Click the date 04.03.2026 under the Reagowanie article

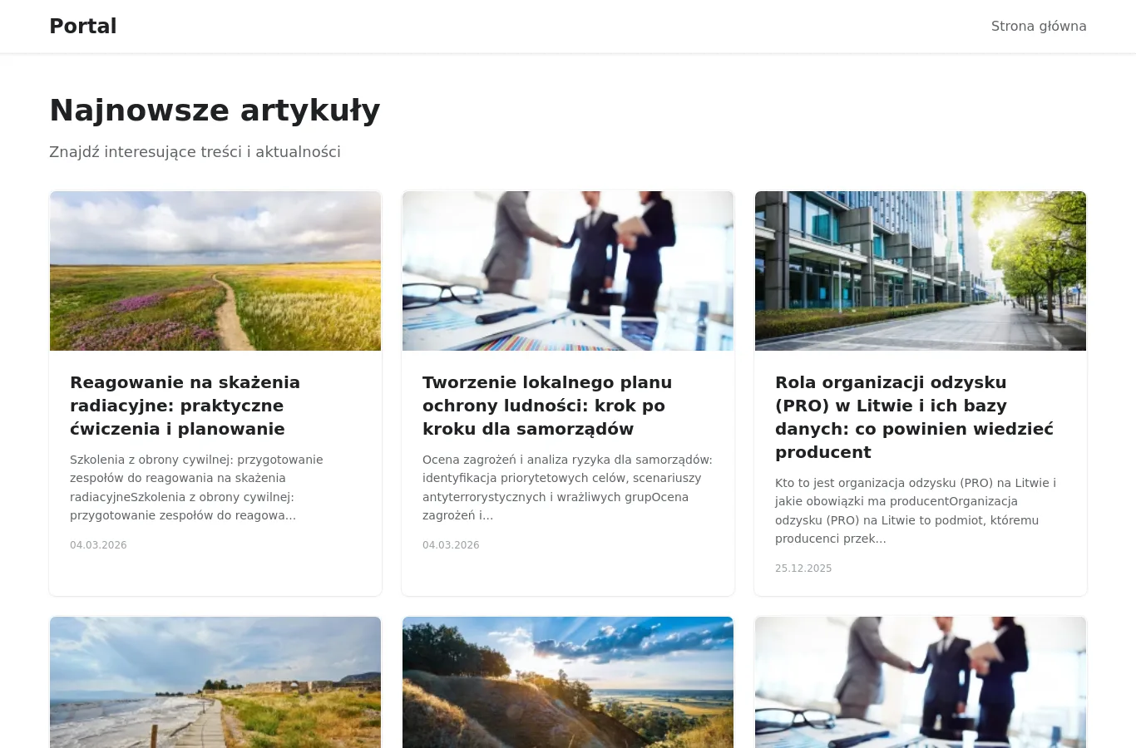(98, 545)
